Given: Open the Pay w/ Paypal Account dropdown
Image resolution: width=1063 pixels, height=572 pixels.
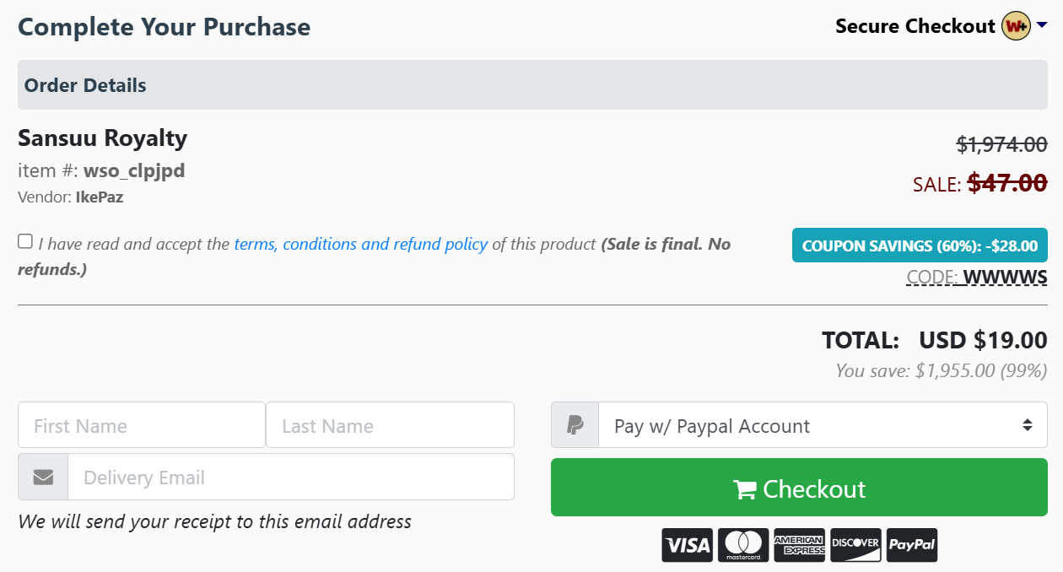Looking at the screenshot, I should 823,425.
